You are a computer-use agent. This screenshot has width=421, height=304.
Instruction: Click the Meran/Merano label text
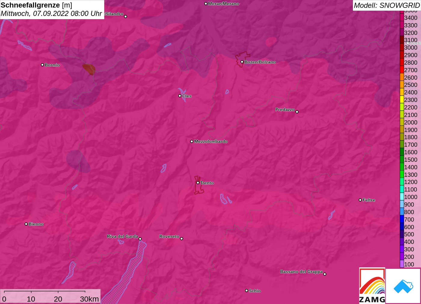coord(223,4)
